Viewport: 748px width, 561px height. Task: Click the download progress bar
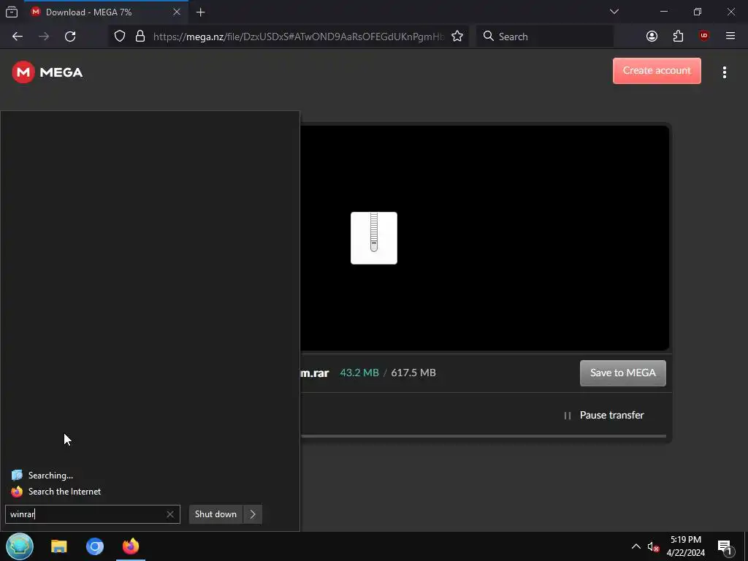point(484,436)
